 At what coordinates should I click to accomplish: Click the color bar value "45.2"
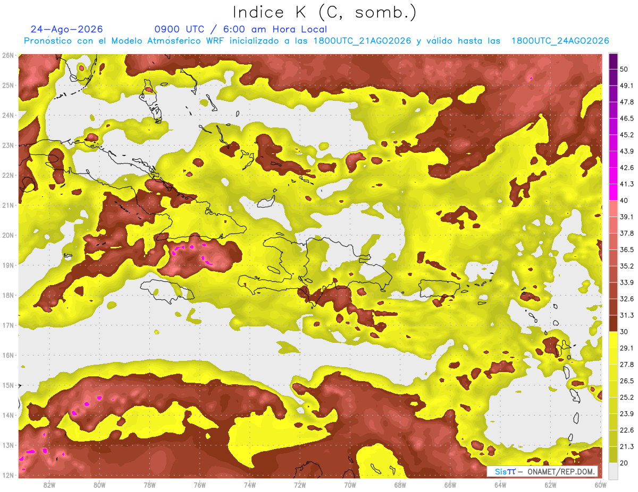click(x=626, y=135)
